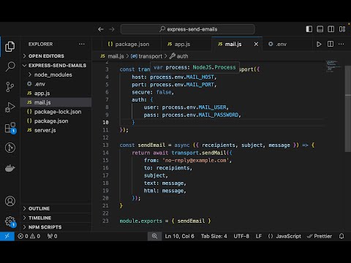This screenshot has height=263, width=351.
Task: Change the UTF-8 encoding
Action: pyautogui.click(x=241, y=236)
